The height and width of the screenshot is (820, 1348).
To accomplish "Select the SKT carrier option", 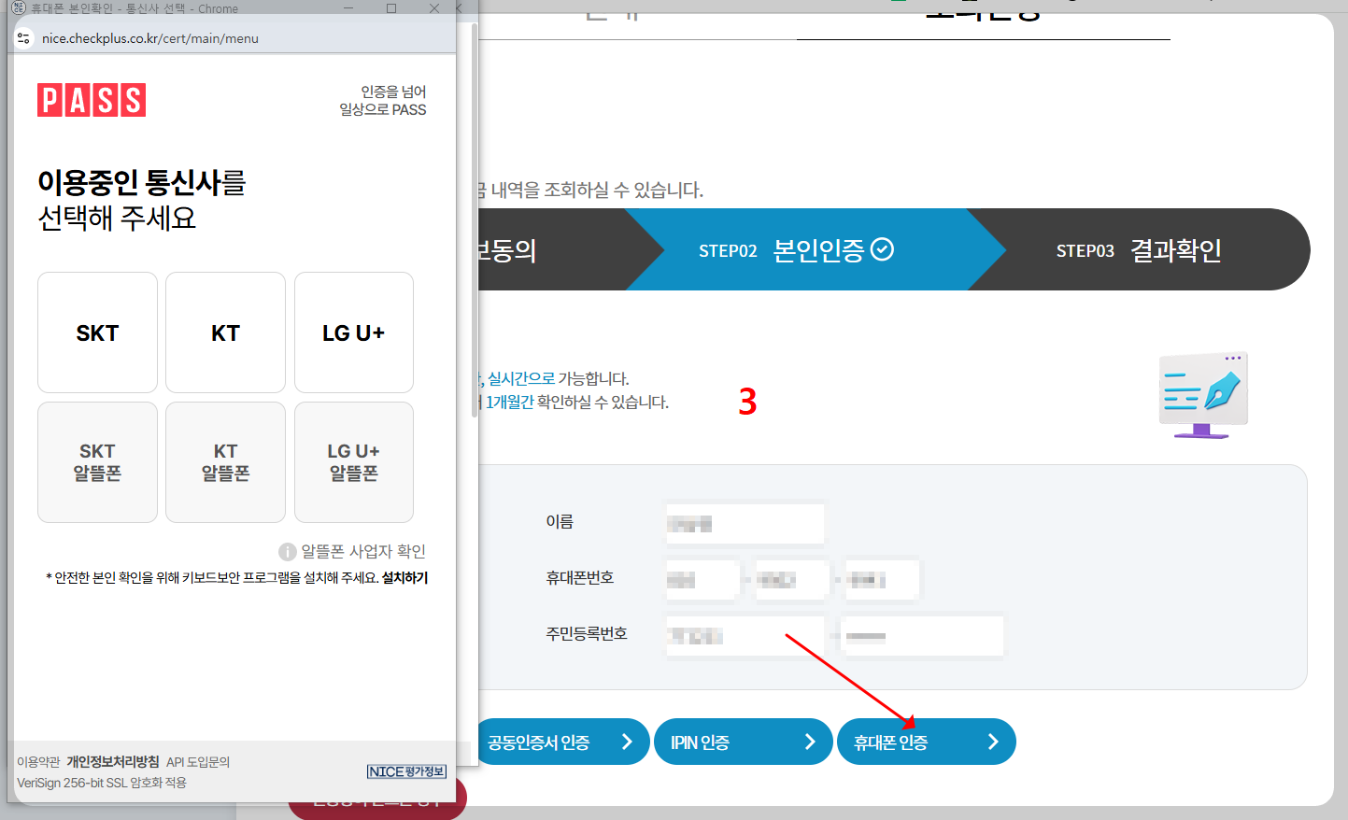I will (97, 332).
